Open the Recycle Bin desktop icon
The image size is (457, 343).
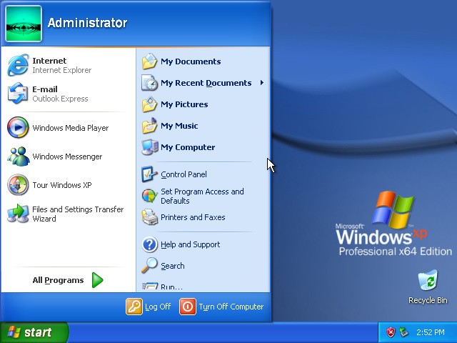[428, 281]
